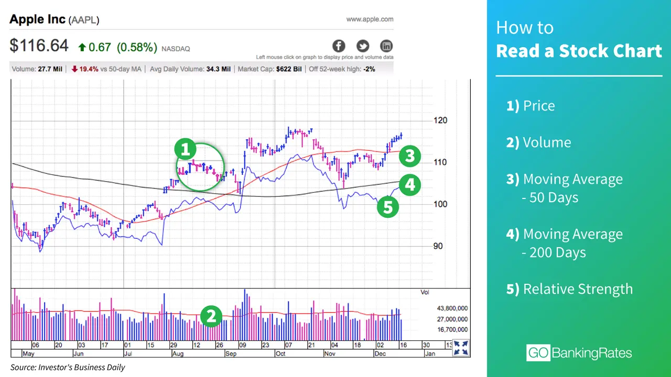Click the Twitter share icon

pyautogui.click(x=362, y=46)
